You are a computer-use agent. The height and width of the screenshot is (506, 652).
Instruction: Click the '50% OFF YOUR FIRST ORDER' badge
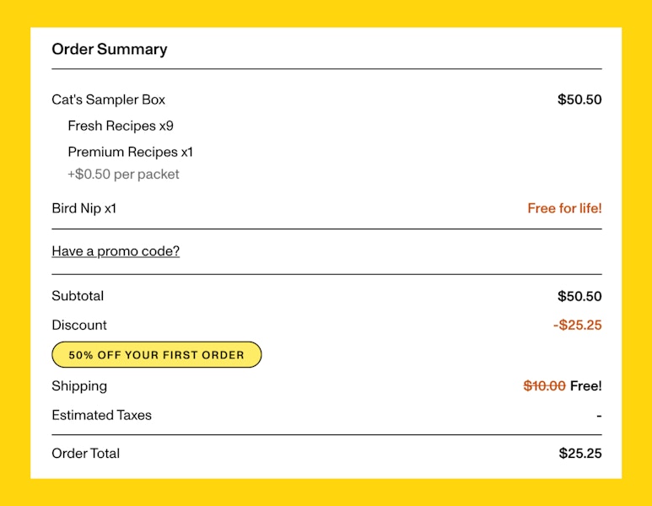(157, 355)
